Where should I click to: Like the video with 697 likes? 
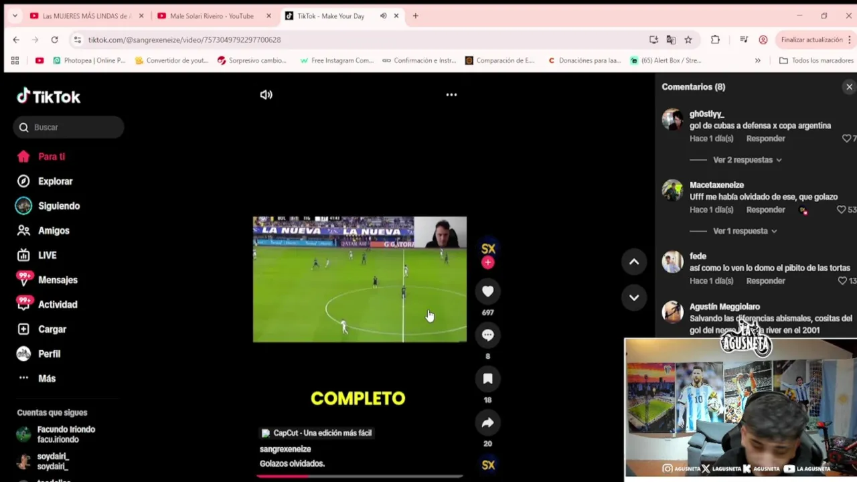[x=487, y=291]
